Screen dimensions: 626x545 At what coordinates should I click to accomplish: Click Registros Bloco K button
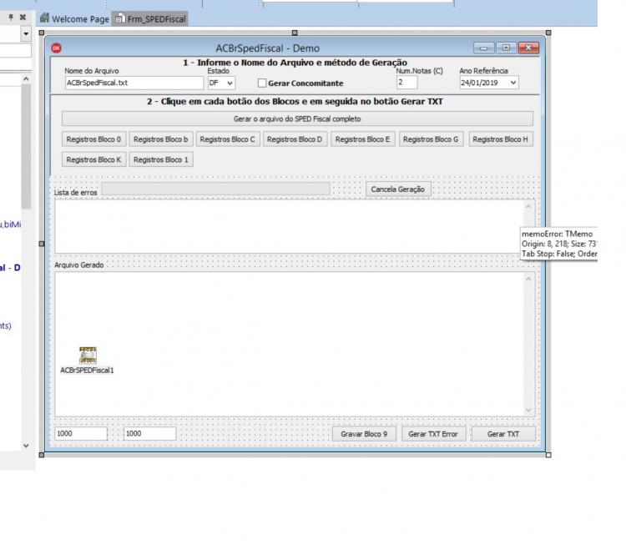93,159
